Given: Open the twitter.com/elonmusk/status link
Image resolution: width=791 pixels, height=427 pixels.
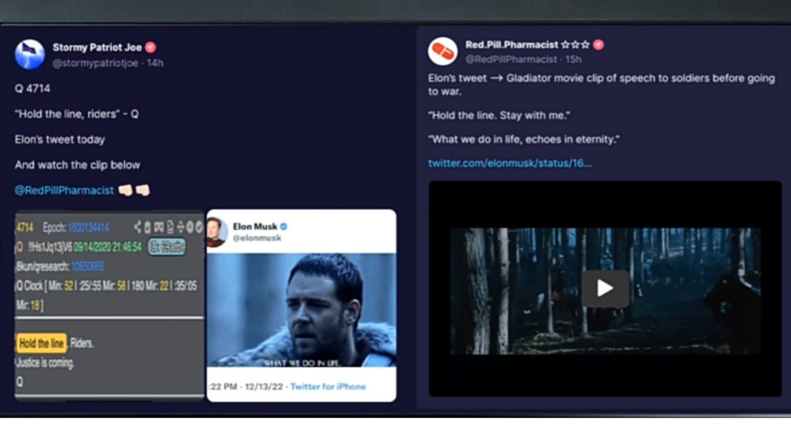Looking at the screenshot, I should coord(510,164).
